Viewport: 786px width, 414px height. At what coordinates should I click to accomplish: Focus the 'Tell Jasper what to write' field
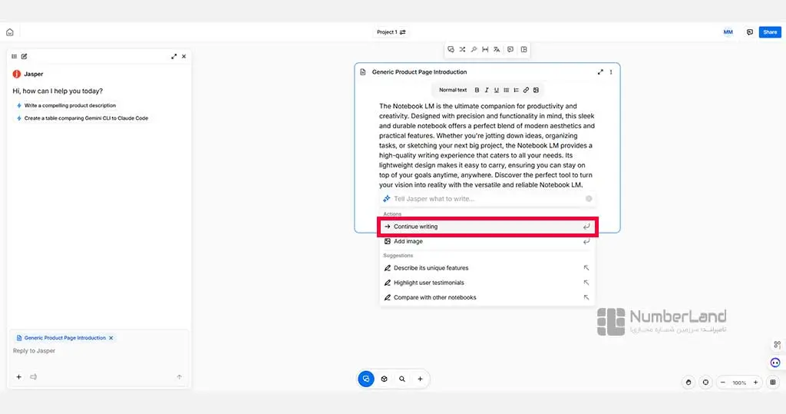pyautogui.click(x=487, y=199)
